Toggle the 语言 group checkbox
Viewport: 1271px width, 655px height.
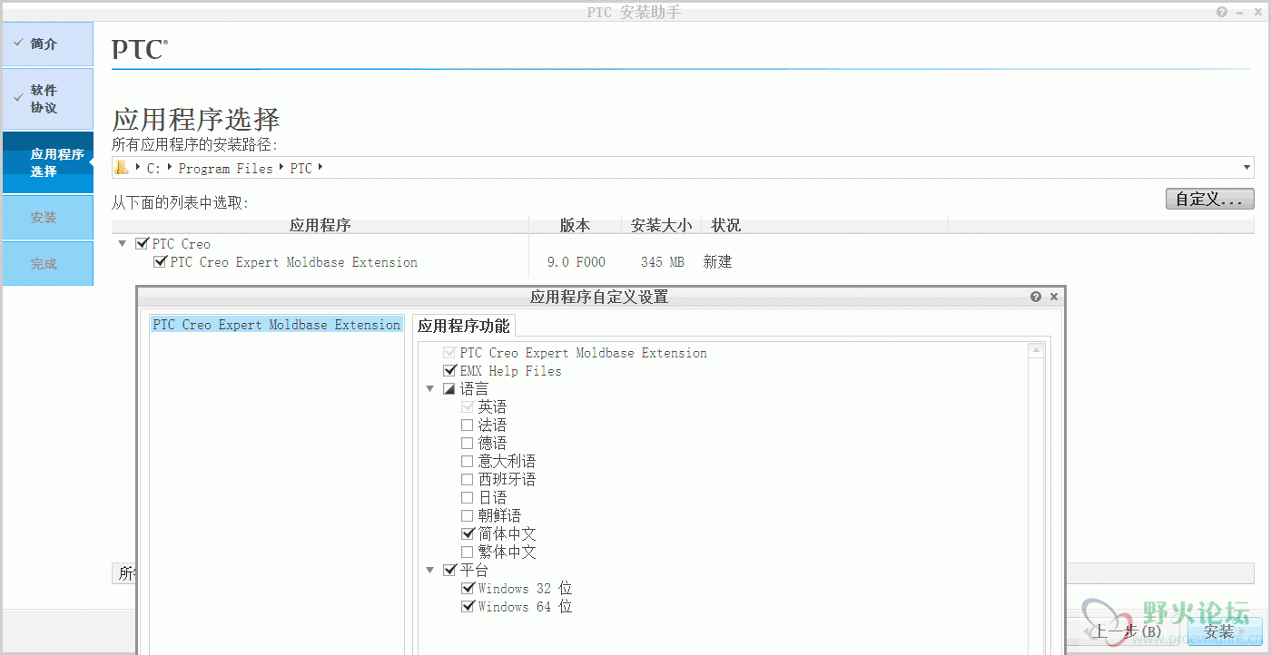pos(449,389)
